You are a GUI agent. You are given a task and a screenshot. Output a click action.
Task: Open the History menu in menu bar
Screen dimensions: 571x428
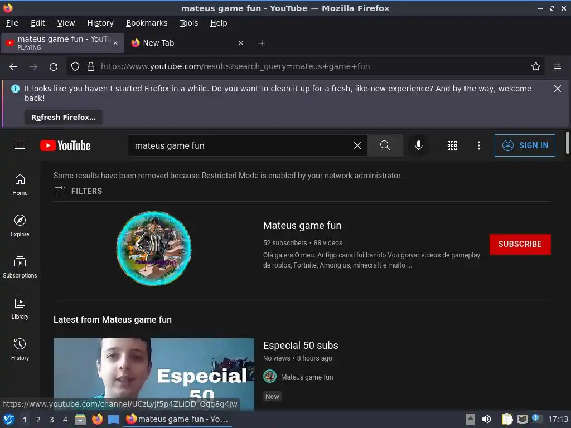point(100,23)
